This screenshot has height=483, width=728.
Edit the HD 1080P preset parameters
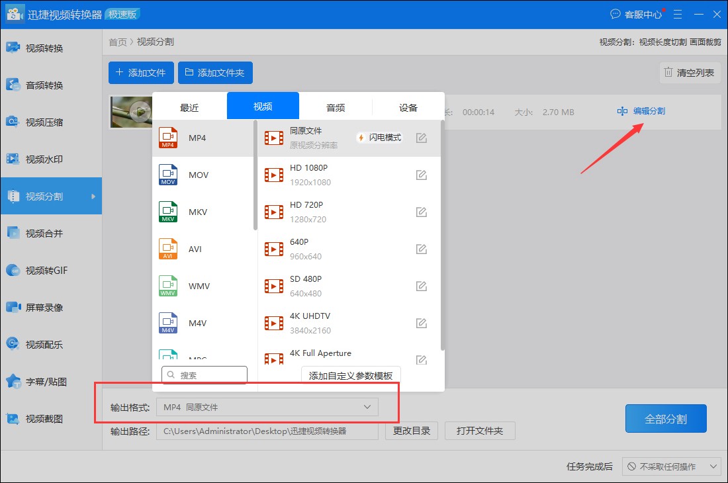click(x=422, y=175)
